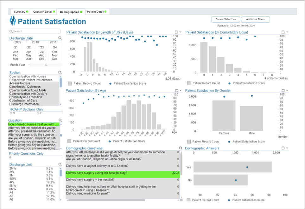Click the magnifier icon on the Section panel

click(x=60, y=72)
